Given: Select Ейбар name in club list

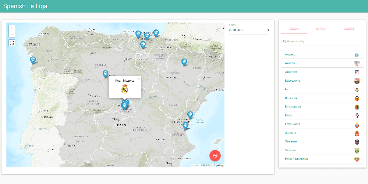Looking at the screenshot, I should tap(289, 115).
